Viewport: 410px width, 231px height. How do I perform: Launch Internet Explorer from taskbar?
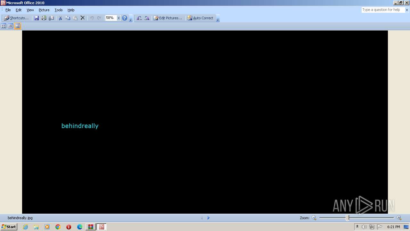click(x=25, y=227)
